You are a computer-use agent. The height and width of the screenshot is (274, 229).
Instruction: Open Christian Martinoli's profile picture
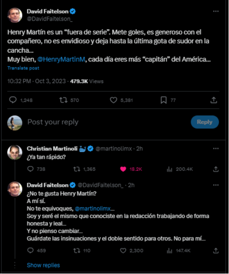15,152
